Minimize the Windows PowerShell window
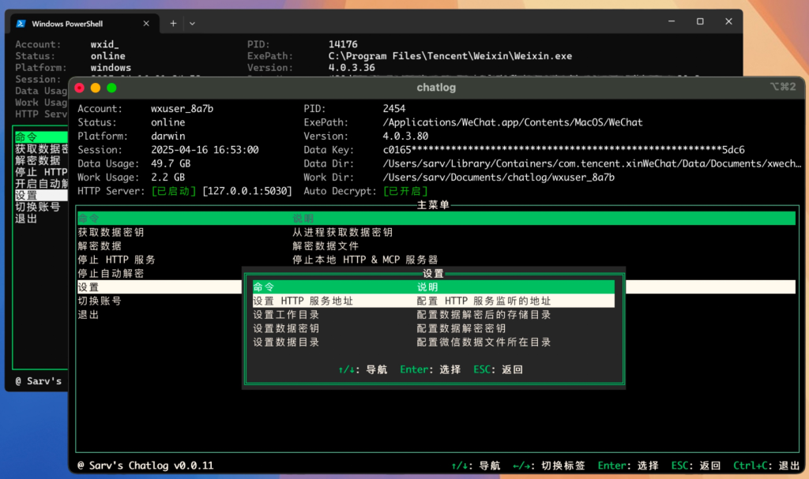The width and height of the screenshot is (809, 479). [672, 21]
